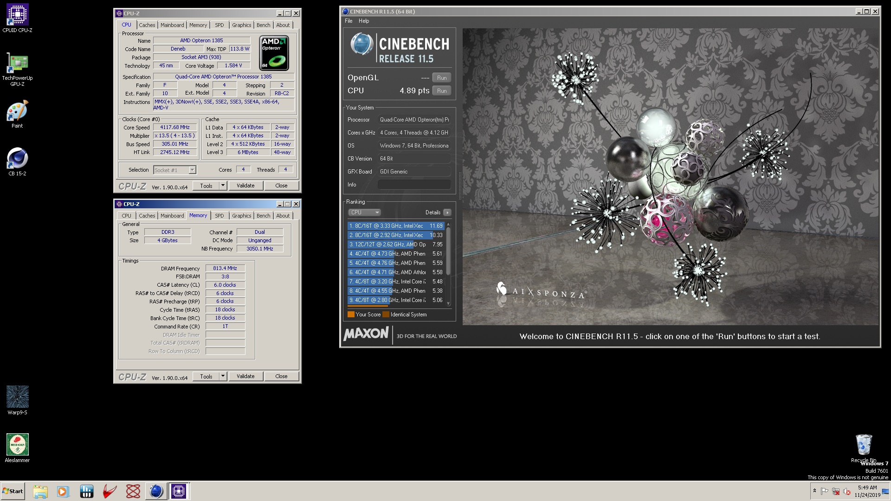Screen dimensions: 891x501
Task: Open the Recycle Bin
Action: click(x=863, y=448)
